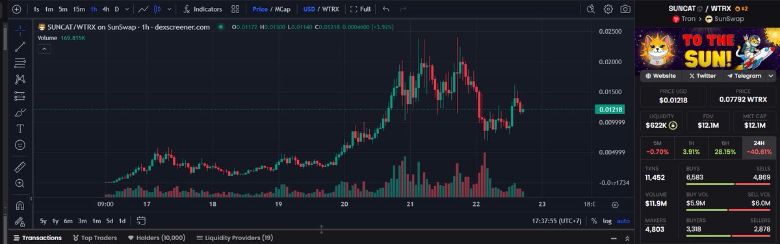Set the interval to 5m
This screenshot has width=780, height=244.
pyautogui.click(x=62, y=9)
